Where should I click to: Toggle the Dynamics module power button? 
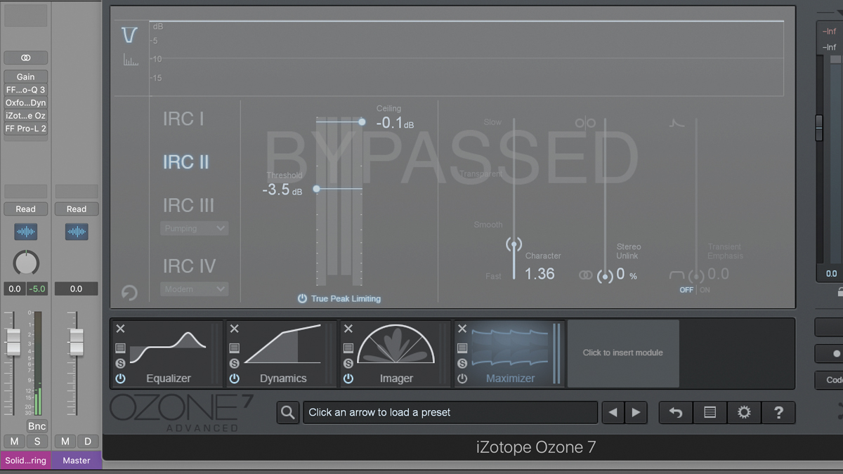click(234, 378)
